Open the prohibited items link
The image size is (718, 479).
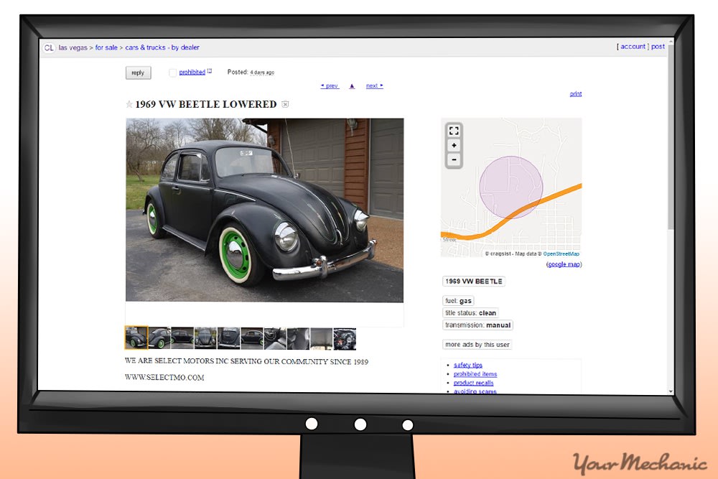[475, 374]
